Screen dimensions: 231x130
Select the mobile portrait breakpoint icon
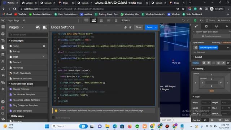116,20
